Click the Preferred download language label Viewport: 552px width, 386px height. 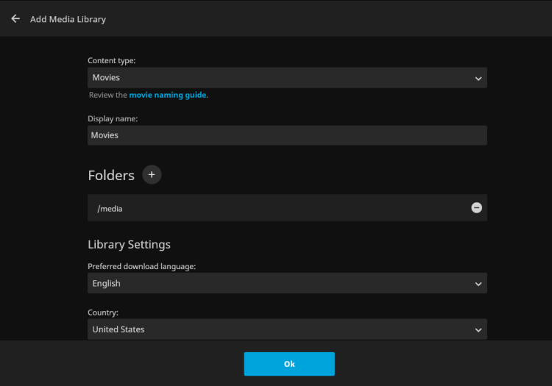142,266
